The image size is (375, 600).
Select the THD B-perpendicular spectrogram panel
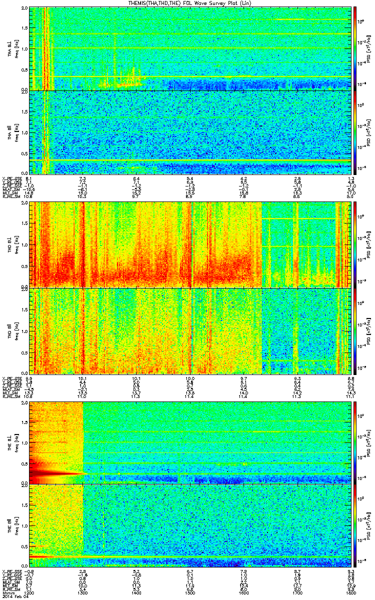(x=189, y=244)
